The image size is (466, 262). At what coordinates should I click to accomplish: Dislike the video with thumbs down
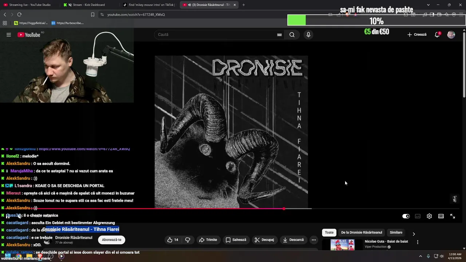pos(188,240)
